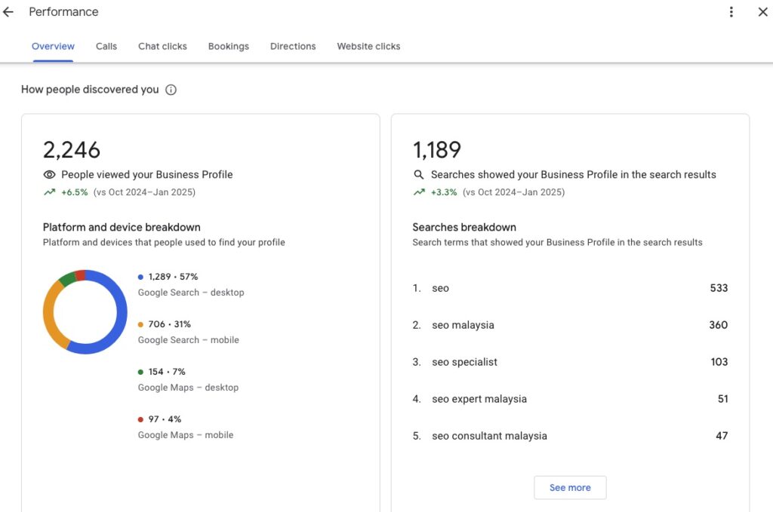The width and height of the screenshot is (773, 512).
Task: View the Bookings tab
Action: coord(229,46)
